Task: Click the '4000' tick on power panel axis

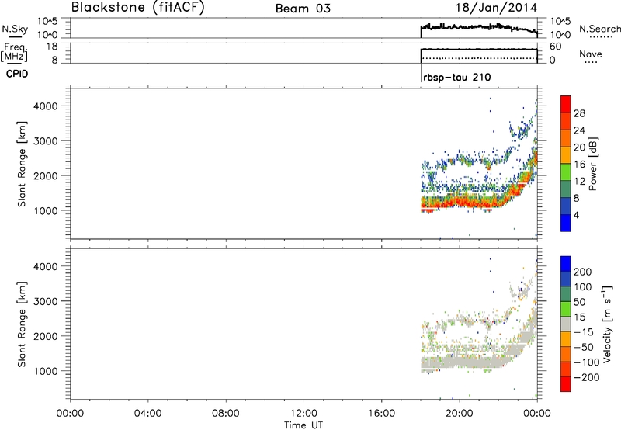Action: (x=46, y=106)
